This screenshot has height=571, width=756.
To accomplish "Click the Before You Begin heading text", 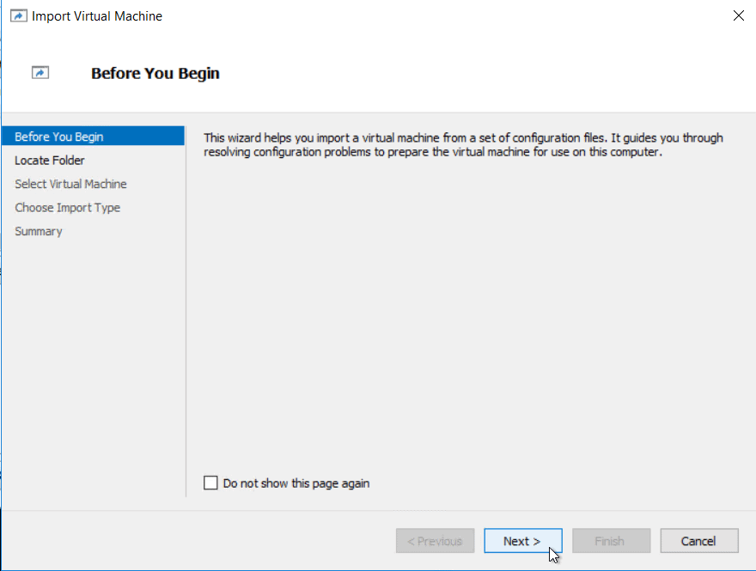I will (x=155, y=73).
